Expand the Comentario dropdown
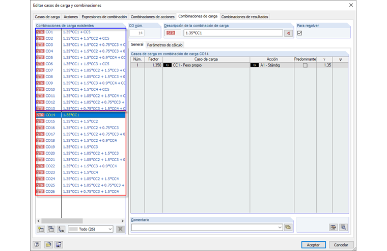This screenshot has width=387, height=251. pos(280,227)
